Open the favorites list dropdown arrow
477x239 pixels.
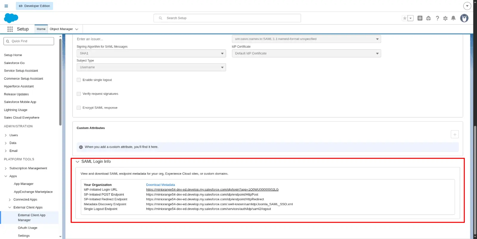(411, 18)
